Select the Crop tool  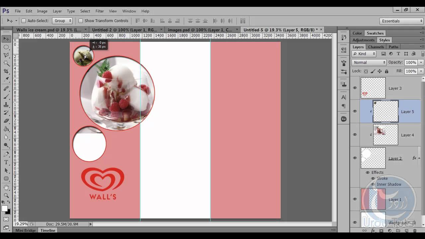coord(6,71)
